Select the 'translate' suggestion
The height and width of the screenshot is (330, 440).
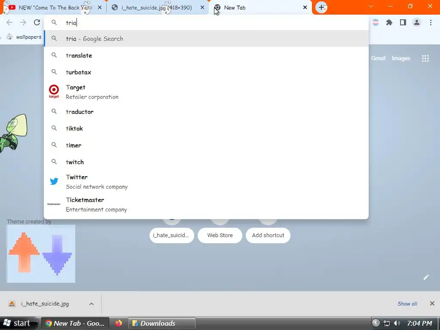(206, 55)
